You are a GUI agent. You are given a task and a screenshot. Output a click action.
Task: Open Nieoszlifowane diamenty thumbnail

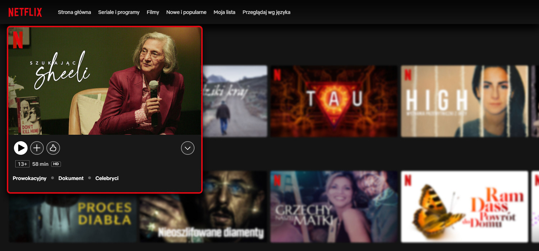[x=203, y=207]
